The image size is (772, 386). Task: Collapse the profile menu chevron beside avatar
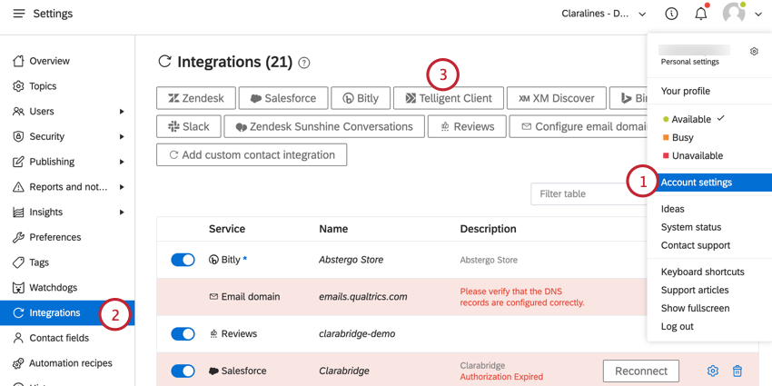coord(757,15)
